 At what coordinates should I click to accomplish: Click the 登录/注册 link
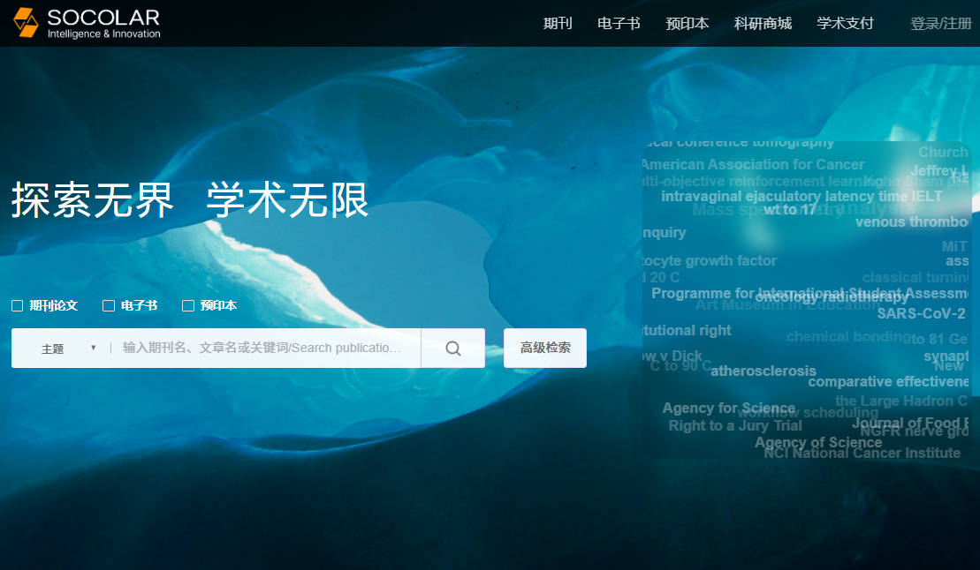click(x=940, y=24)
